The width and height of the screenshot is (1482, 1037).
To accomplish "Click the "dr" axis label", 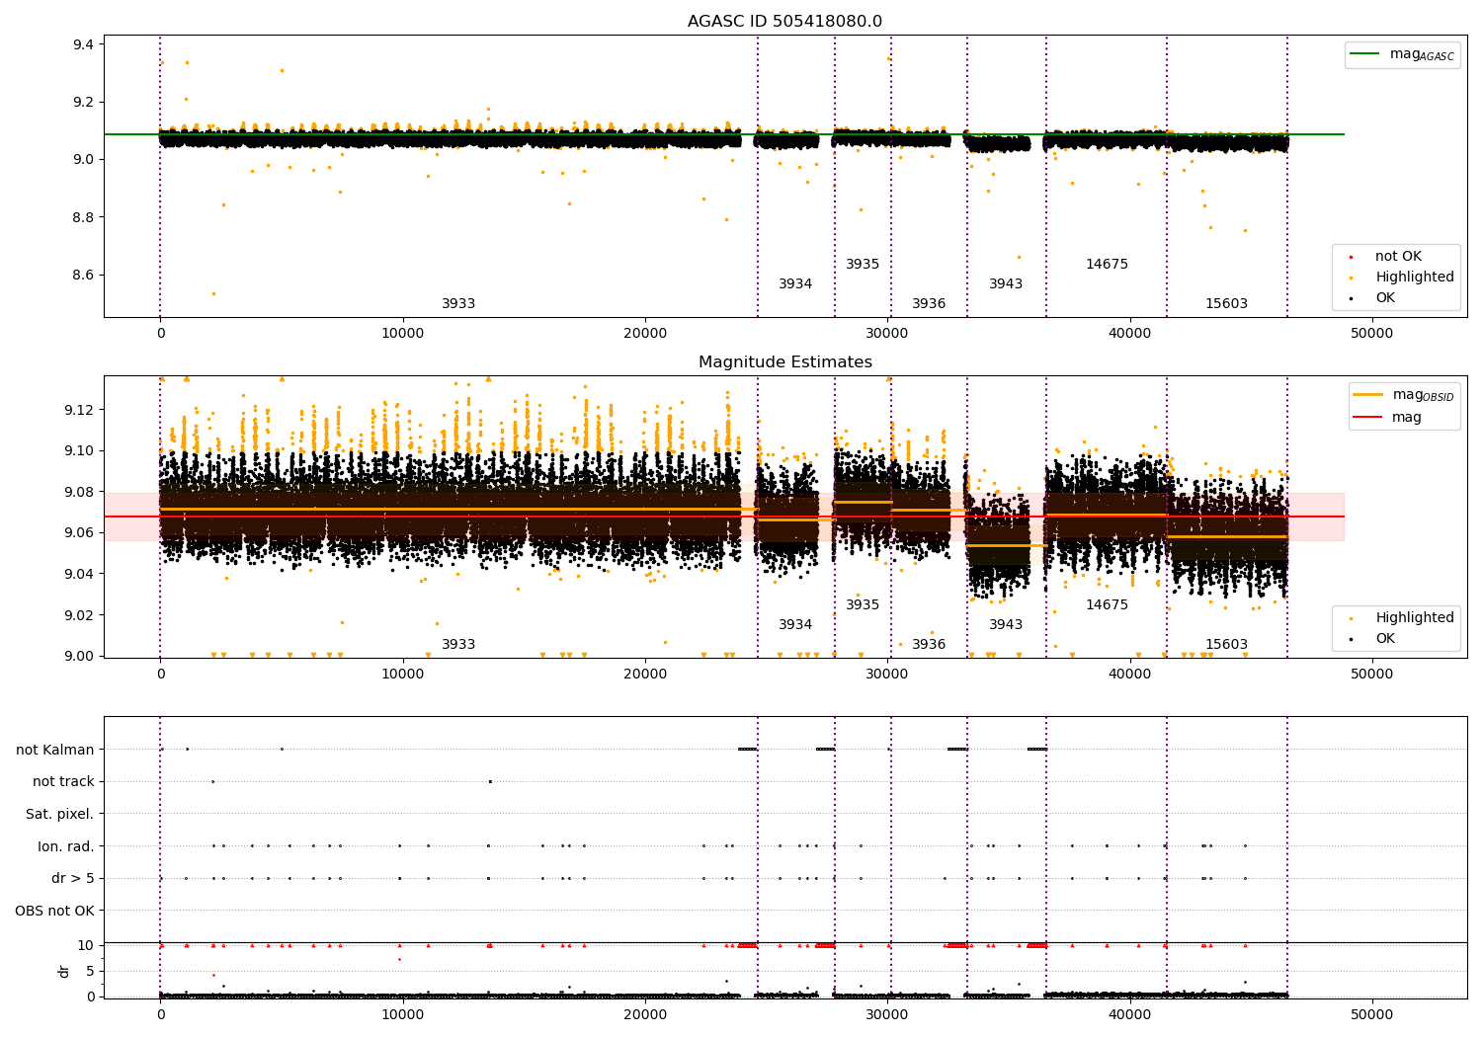I will click(x=64, y=971).
